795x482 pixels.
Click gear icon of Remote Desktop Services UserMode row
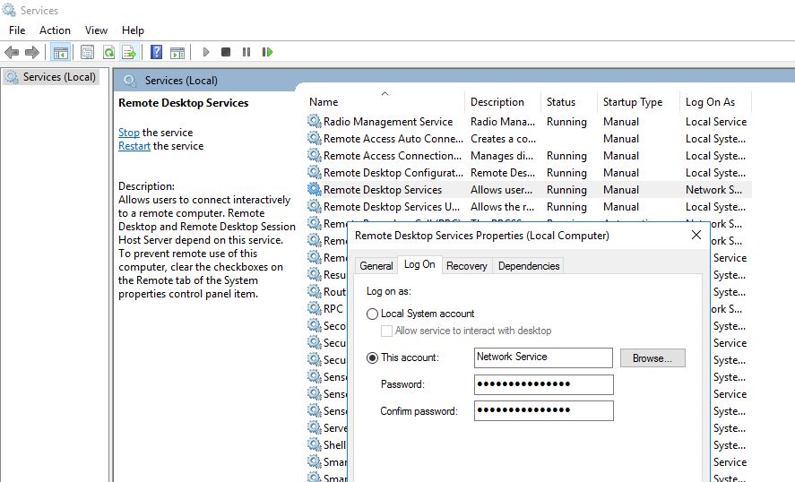click(315, 207)
